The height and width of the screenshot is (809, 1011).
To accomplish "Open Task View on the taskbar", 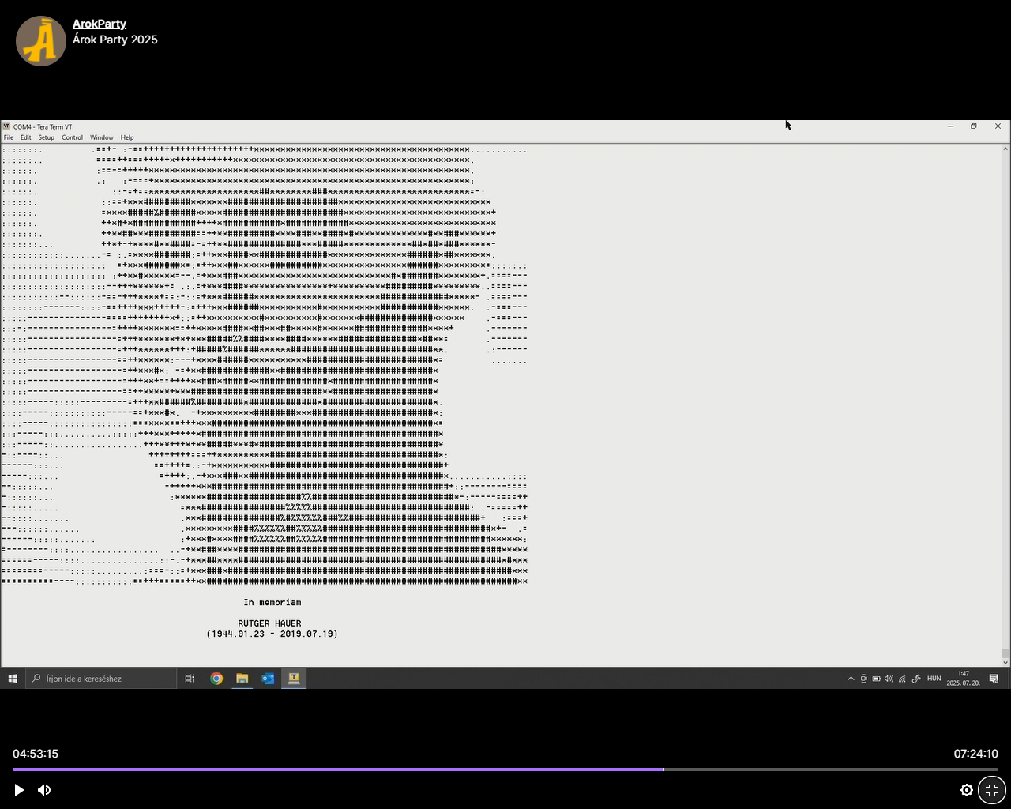I will click(x=190, y=679).
